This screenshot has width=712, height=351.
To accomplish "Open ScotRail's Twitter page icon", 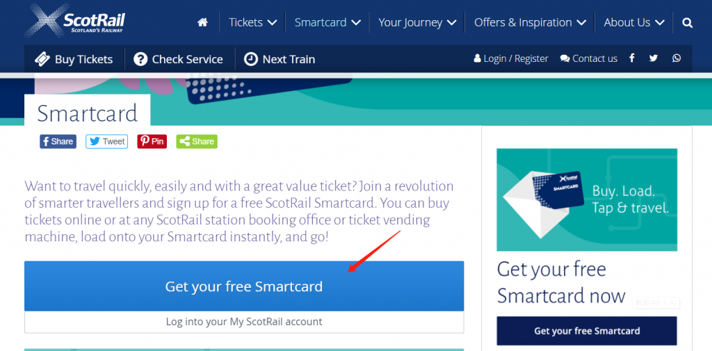I will 654,58.
